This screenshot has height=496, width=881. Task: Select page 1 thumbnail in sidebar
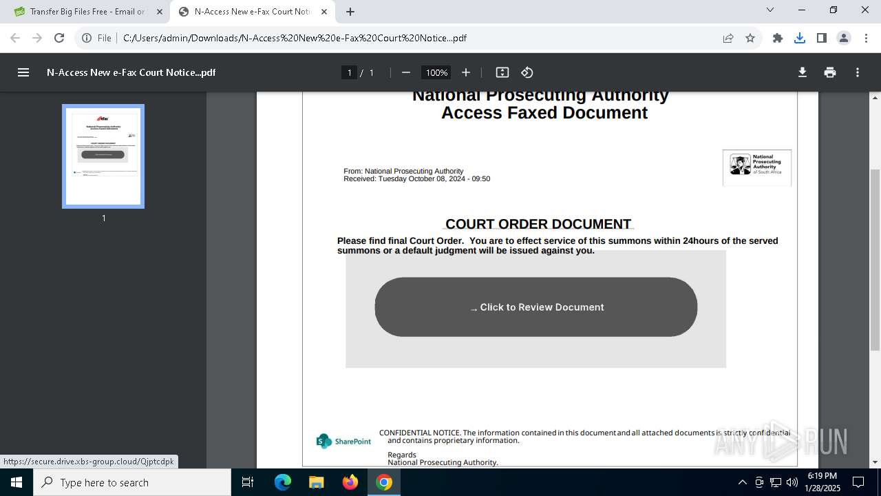[x=103, y=156]
